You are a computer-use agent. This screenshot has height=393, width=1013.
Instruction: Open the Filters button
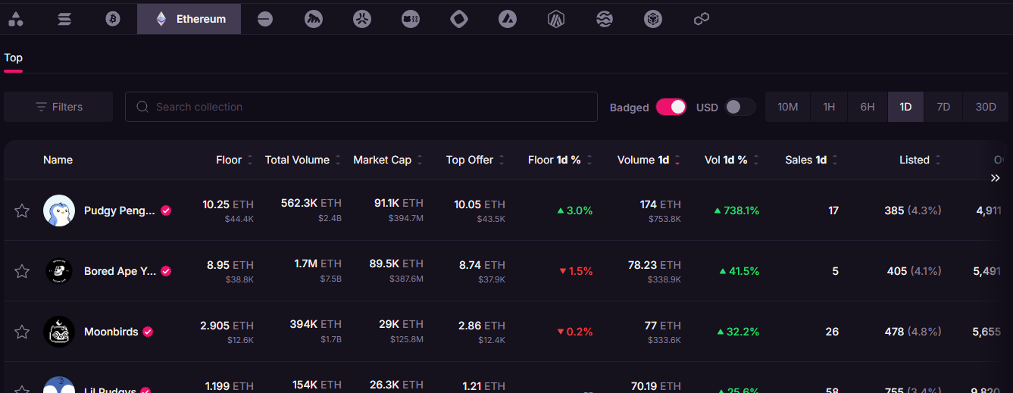coord(58,107)
